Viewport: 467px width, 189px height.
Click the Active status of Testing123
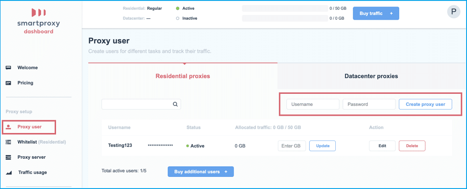click(x=195, y=146)
